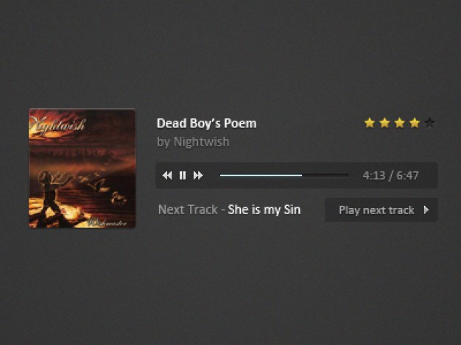461x345 pixels.
Task: Set rating to two stars
Action: [384, 123]
